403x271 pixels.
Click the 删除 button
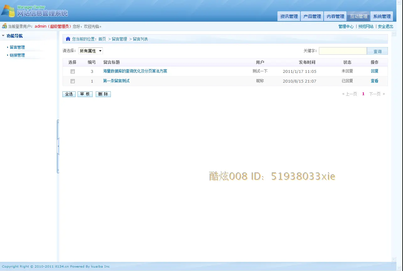103,94
